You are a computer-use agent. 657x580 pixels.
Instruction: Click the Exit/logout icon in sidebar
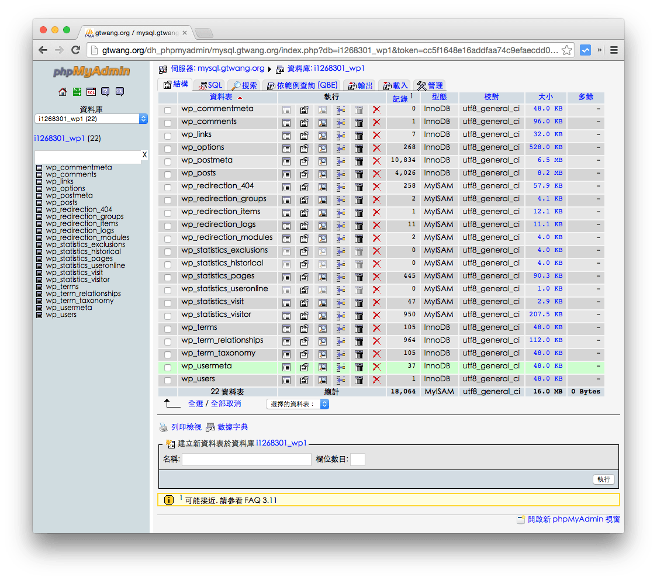(77, 92)
